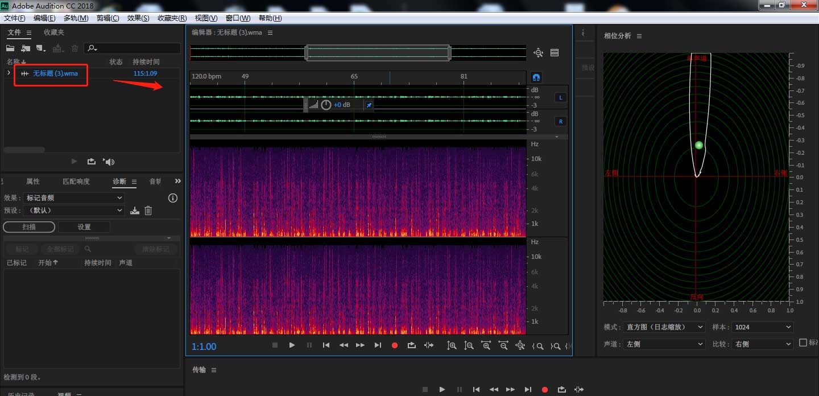Click the red Record button in editor

(x=395, y=345)
